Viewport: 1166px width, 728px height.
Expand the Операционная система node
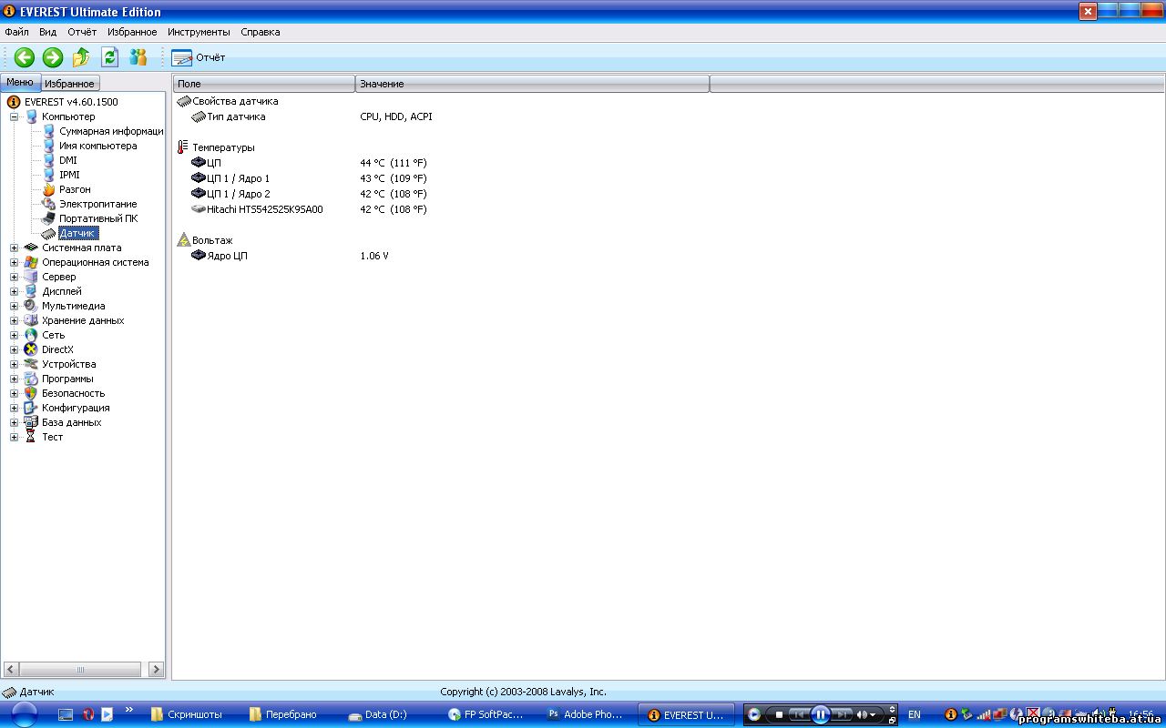point(14,262)
